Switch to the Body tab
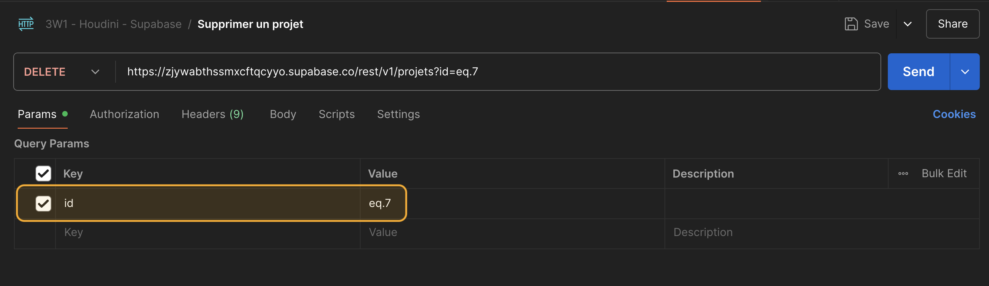The image size is (989, 286). pyautogui.click(x=283, y=114)
